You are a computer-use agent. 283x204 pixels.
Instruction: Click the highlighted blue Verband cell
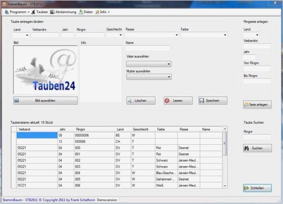pos(37,135)
